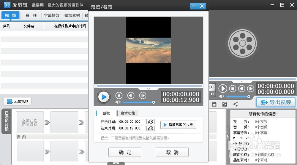Screen dimensions: 297x165
Task: Expand the chevron below the dialog seek bar
Action: click(x=148, y=89)
